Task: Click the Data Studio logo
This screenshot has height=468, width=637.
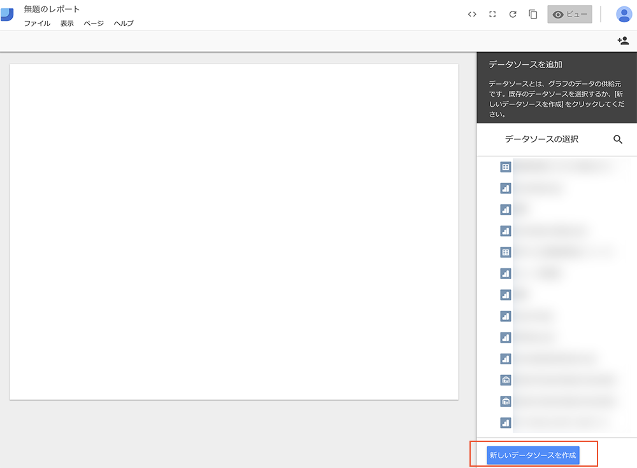Action: [6, 14]
